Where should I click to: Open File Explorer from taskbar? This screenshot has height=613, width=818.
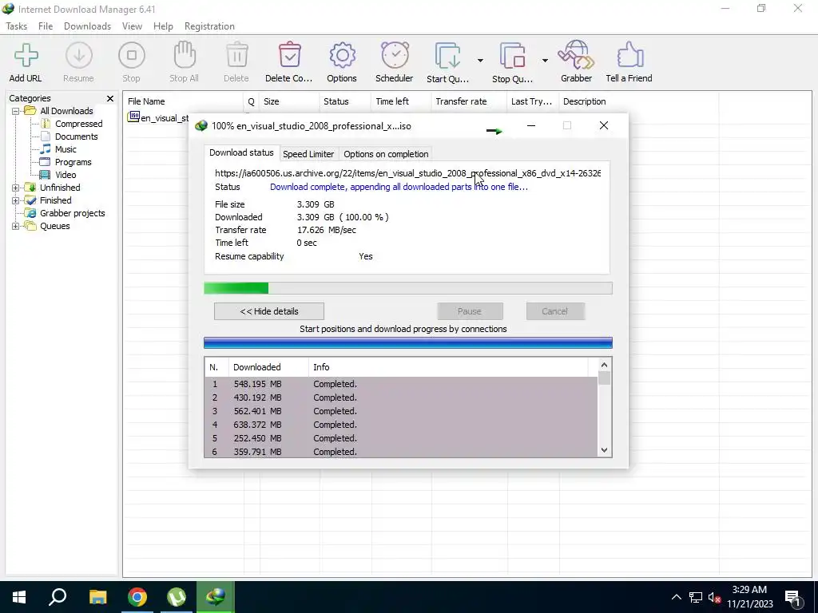(97, 597)
